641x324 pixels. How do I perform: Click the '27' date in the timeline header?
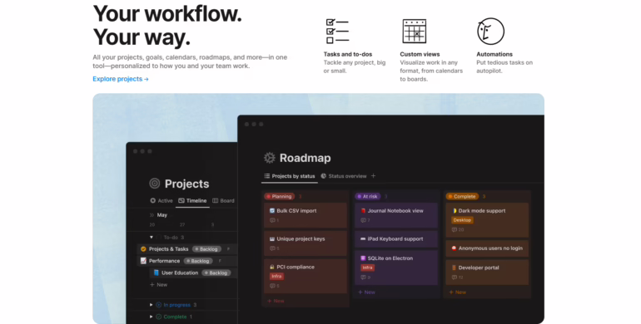coord(182,225)
